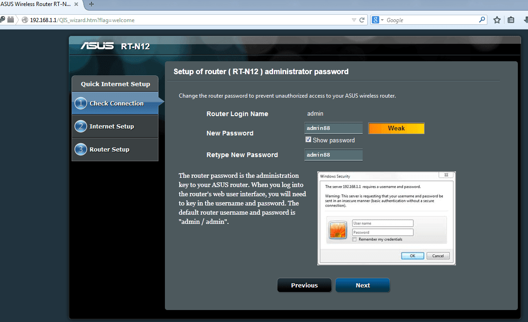
Task: Click inside the Google search box
Action: 432,20
